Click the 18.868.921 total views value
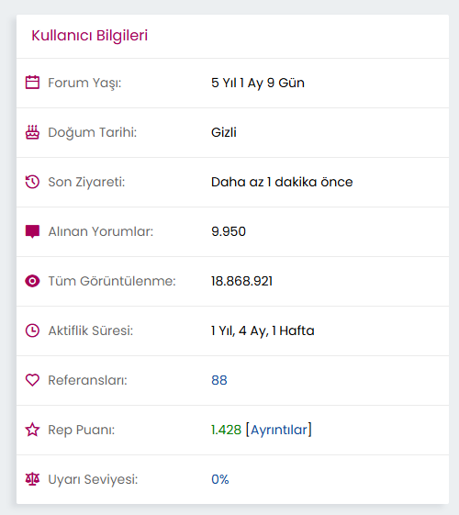Viewport: 459px width, 515px height. point(242,281)
